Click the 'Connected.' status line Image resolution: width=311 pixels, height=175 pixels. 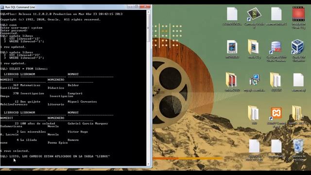(9, 34)
